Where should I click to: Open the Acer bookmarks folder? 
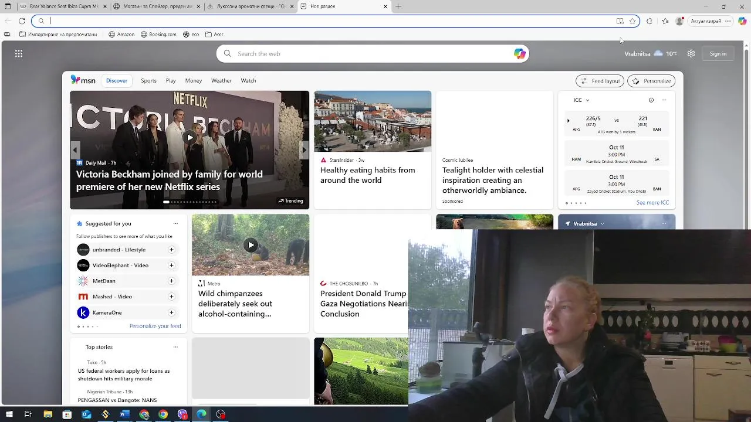[x=214, y=34]
